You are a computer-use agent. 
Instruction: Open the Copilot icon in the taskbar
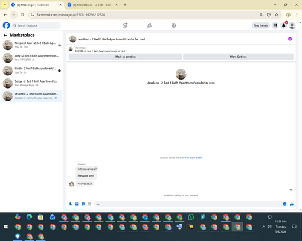pyautogui.click(x=18, y=217)
